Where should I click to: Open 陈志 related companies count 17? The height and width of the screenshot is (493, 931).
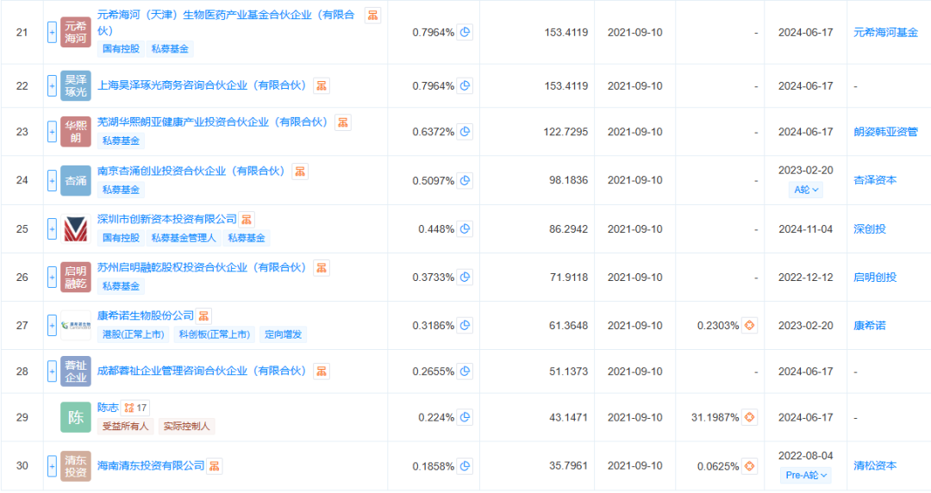pyautogui.click(x=135, y=408)
